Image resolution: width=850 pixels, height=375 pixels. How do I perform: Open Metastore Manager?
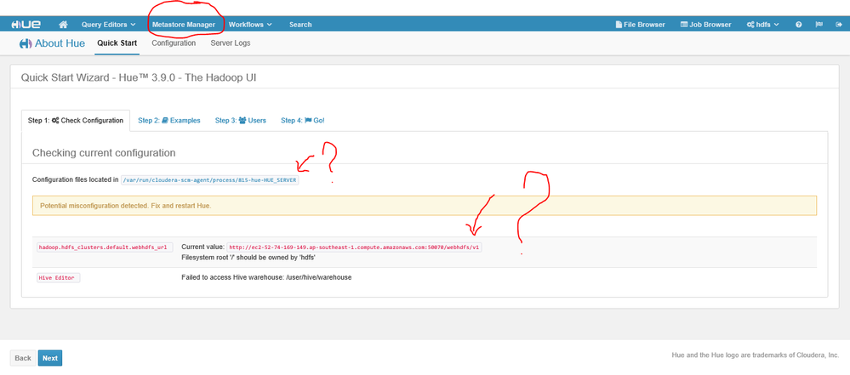point(185,25)
